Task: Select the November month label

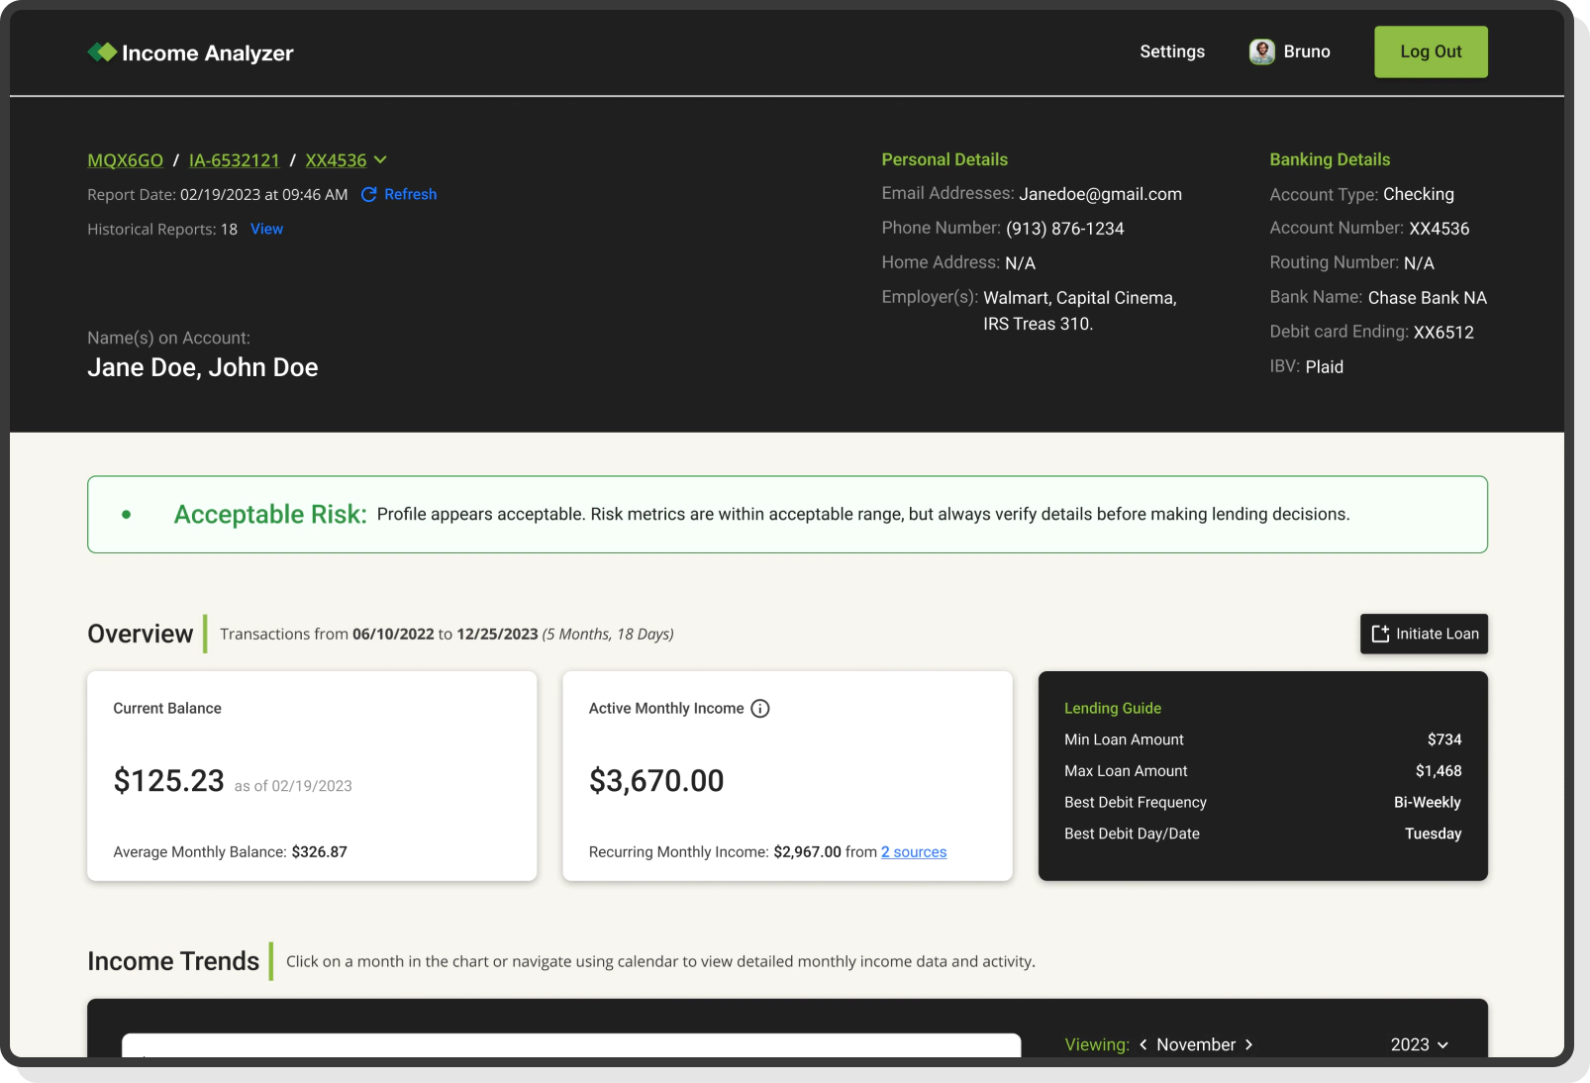Action: click(x=1196, y=1044)
